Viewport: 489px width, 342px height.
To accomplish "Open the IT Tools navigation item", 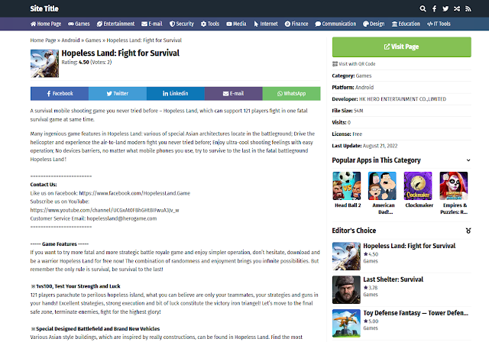I will pyautogui.click(x=439, y=24).
